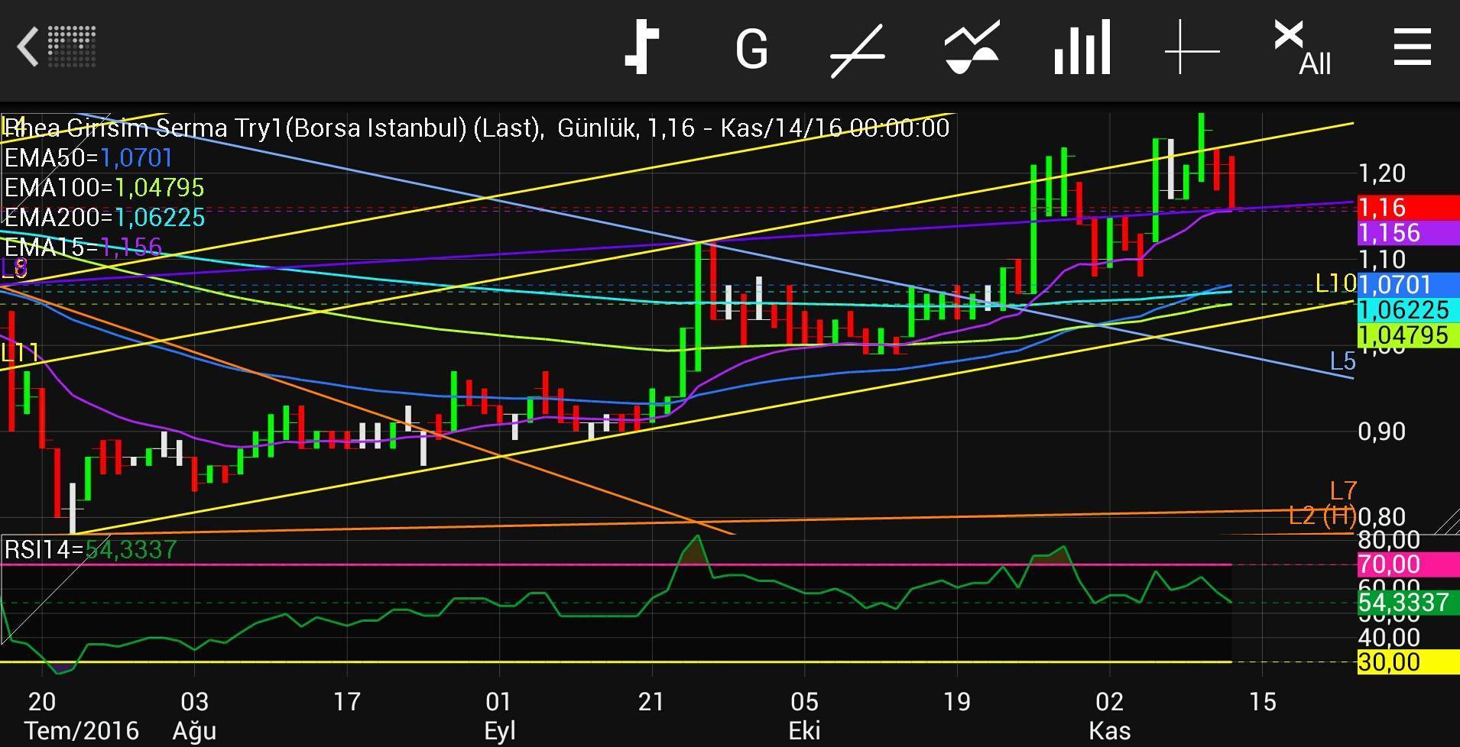
Task: Click the red 1,16 last price tag
Action: [x=1406, y=208]
